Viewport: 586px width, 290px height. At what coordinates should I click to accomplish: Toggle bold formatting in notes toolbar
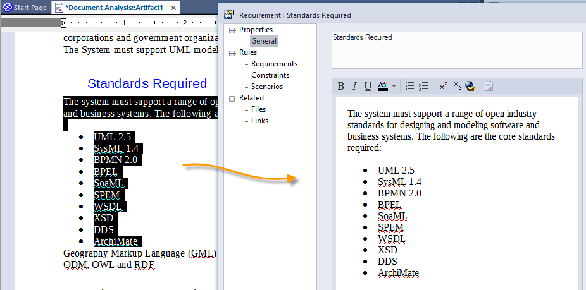point(341,87)
